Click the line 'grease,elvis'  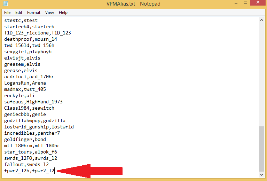[21, 71]
